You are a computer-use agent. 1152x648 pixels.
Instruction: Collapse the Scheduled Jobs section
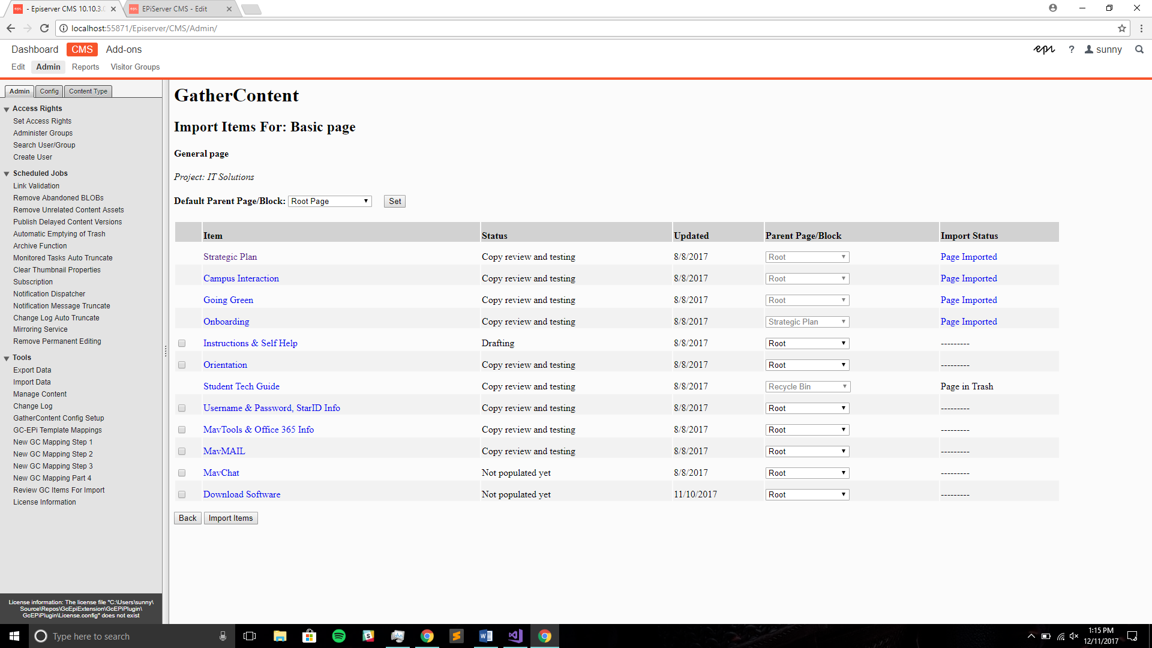coord(7,174)
